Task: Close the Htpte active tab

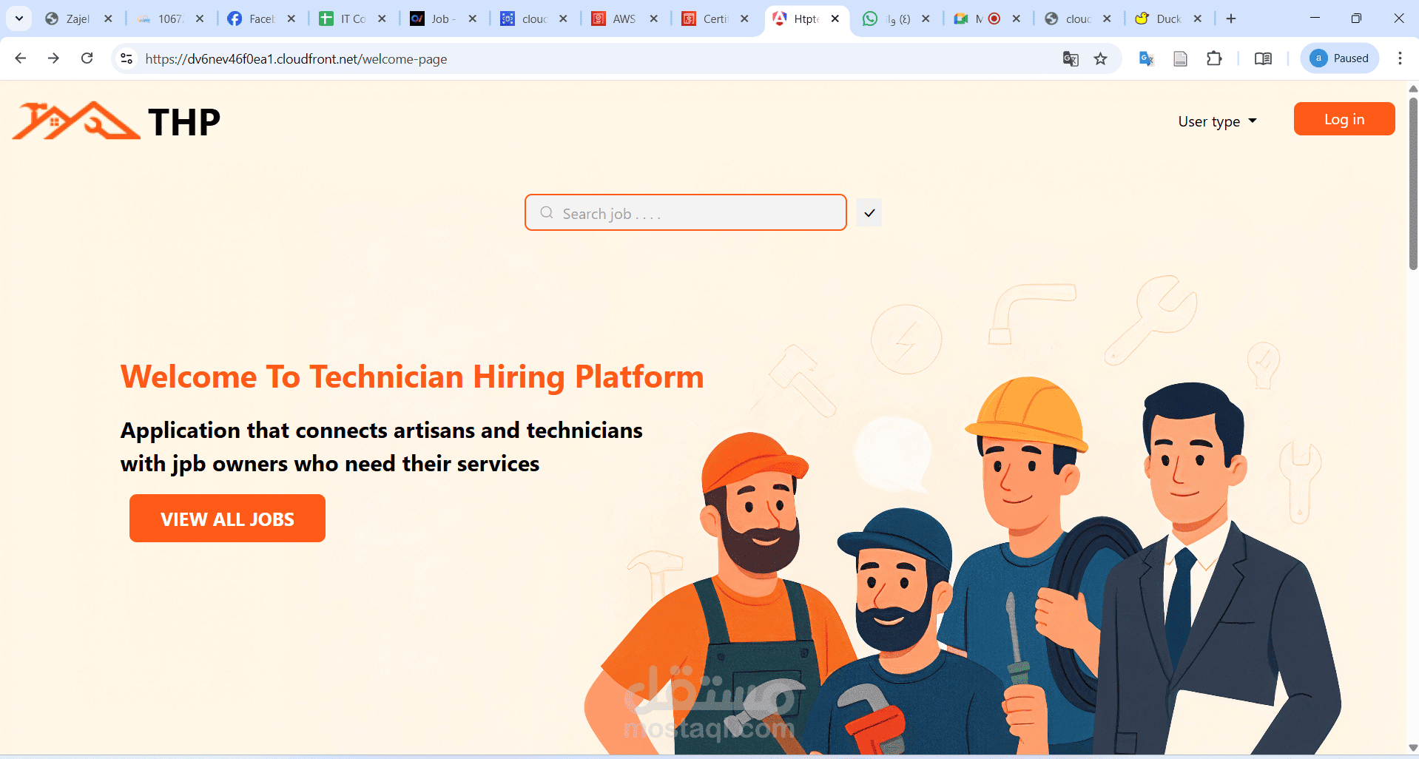Action: 835,18
